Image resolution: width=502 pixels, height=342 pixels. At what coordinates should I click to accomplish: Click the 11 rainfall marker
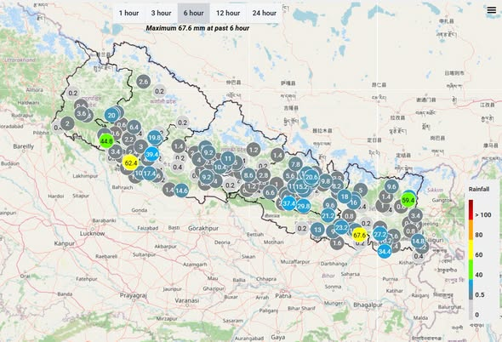coord(228,158)
